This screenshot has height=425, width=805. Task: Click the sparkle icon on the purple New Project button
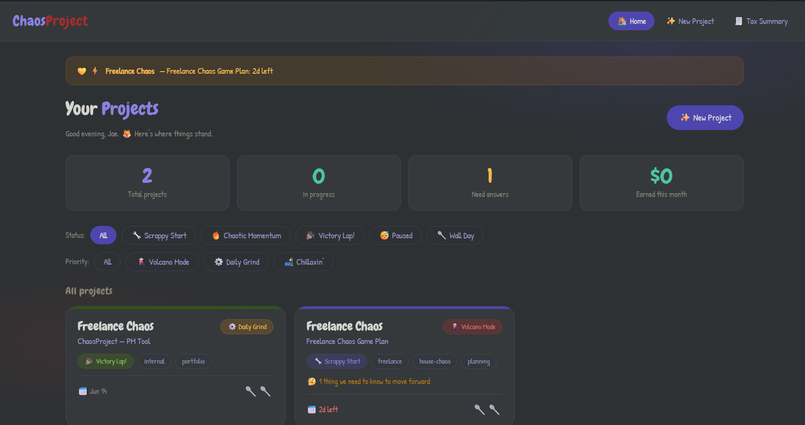pyautogui.click(x=685, y=118)
